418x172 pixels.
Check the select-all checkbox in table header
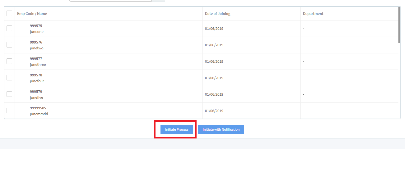click(x=9, y=13)
